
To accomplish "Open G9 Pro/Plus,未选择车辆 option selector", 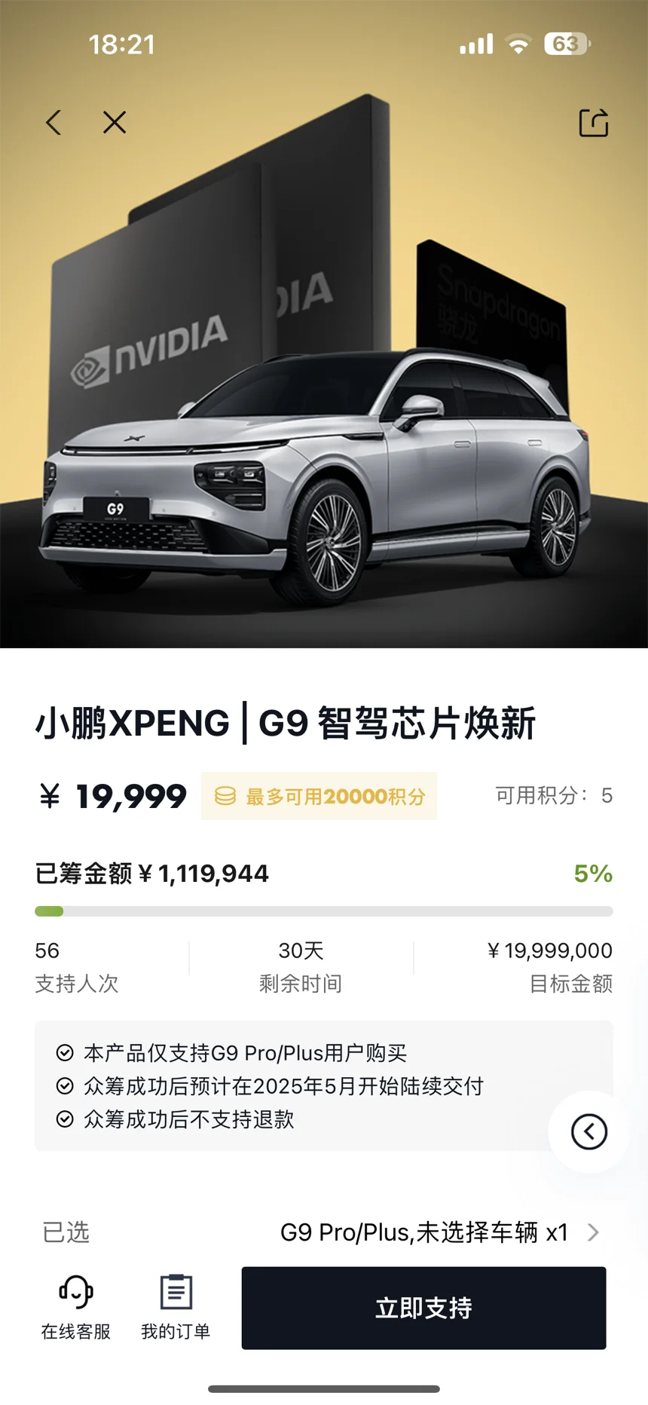I will point(424,1232).
